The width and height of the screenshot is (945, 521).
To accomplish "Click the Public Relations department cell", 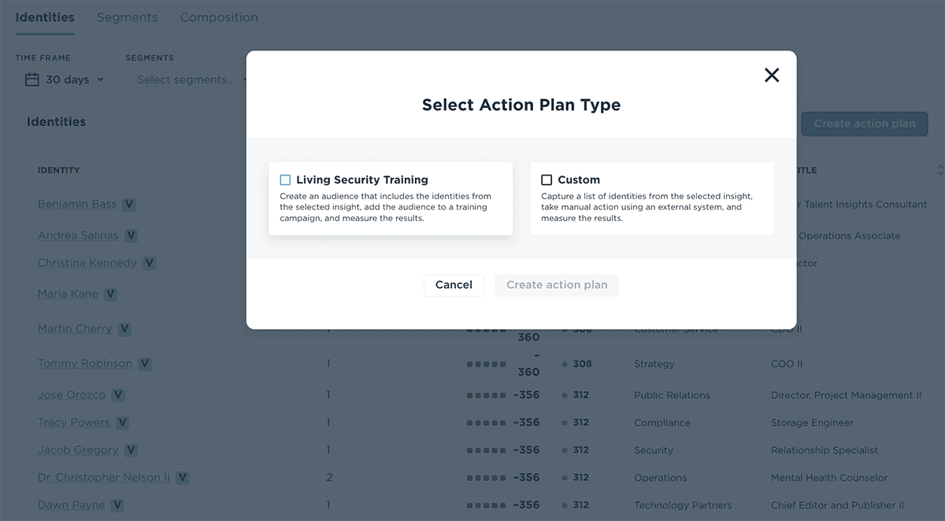I will pyautogui.click(x=672, y=395).
